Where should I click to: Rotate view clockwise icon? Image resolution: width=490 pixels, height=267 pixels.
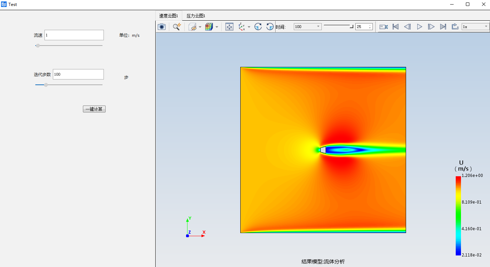[258, 27]
